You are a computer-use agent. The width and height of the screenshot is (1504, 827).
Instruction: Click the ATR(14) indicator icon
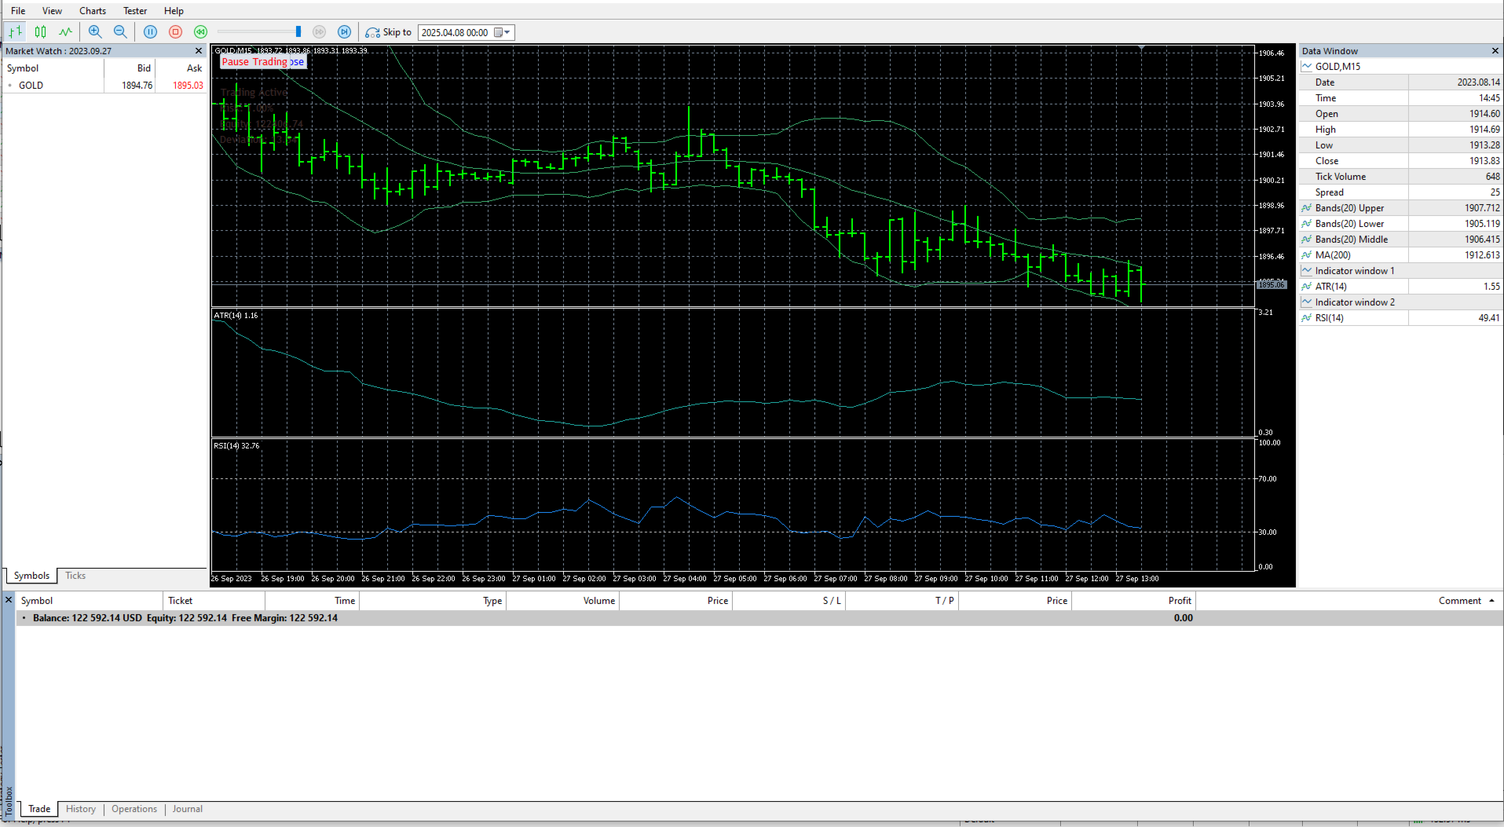[x=1307, y=287]
